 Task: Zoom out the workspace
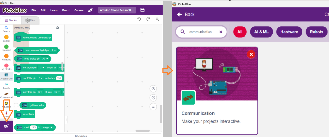click(153, 98)
